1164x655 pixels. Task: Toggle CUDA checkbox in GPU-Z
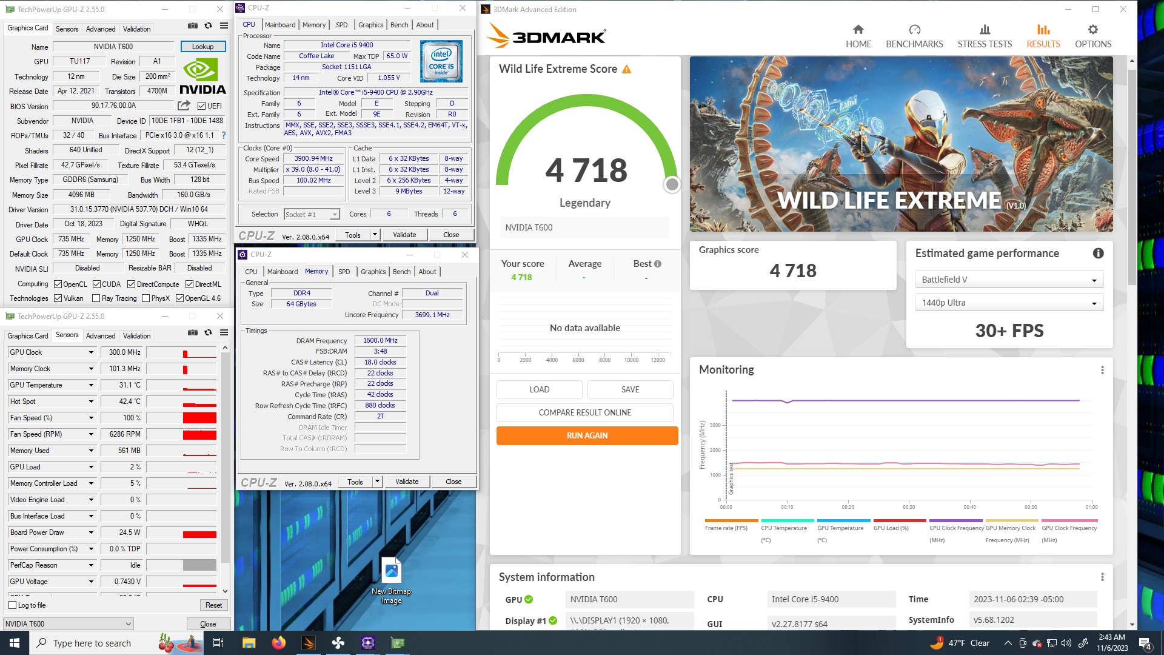(96, 284)
